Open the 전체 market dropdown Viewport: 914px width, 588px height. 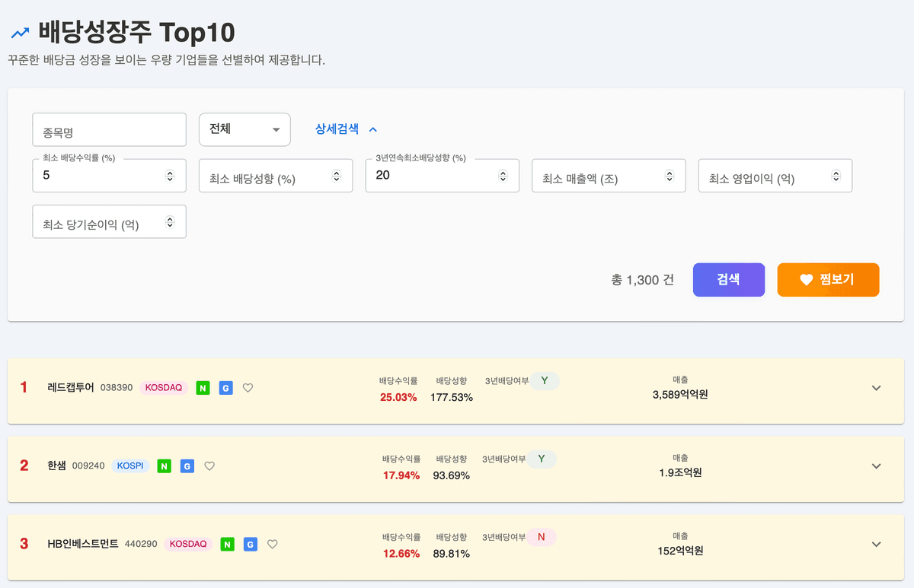[x=244, y=129]
